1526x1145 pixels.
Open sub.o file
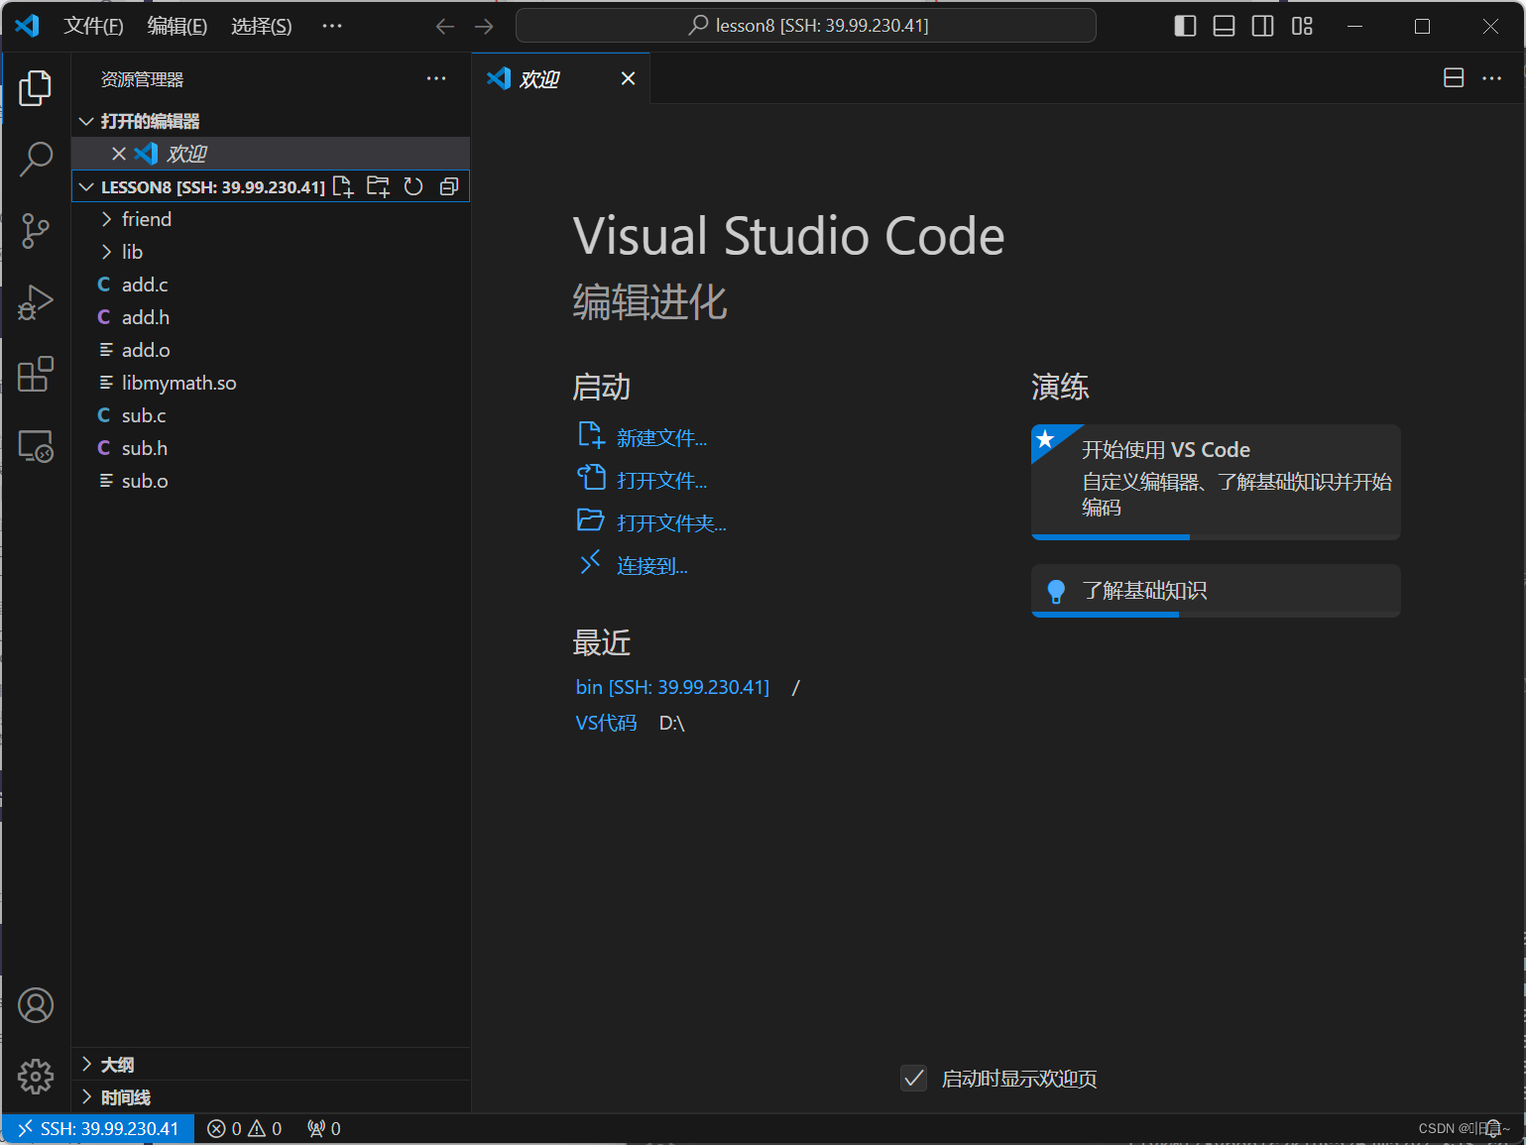[271, 481]
